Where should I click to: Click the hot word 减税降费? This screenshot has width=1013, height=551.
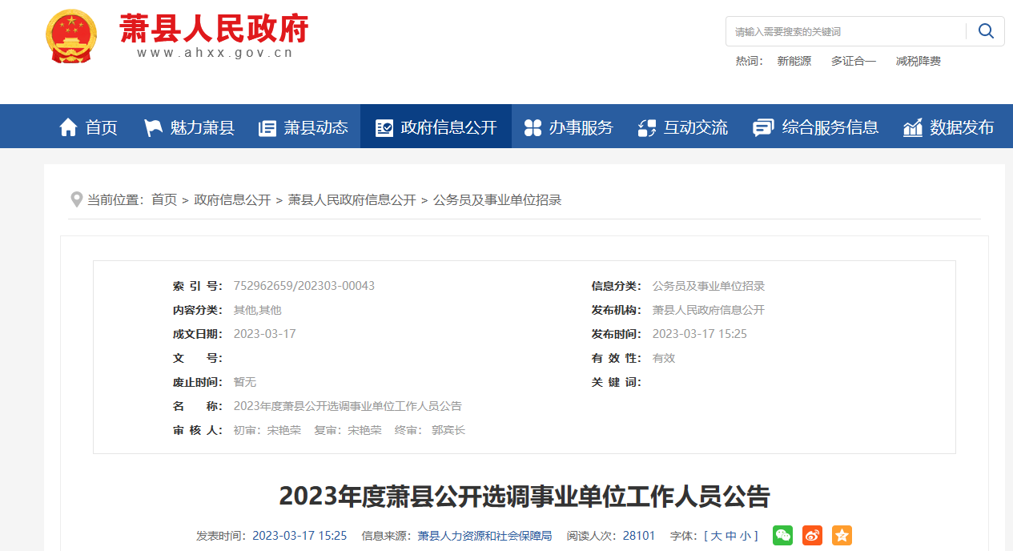point(919,61)
